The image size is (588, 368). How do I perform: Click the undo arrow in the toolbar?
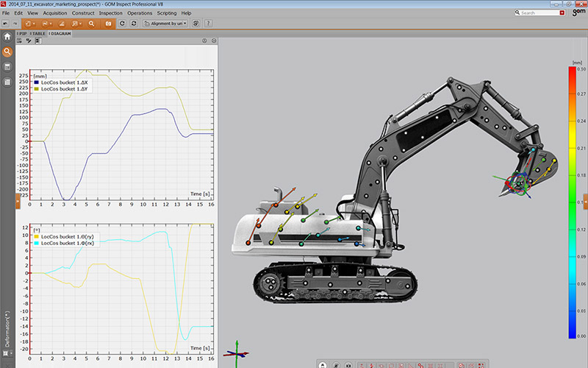(x=6, y=24)
